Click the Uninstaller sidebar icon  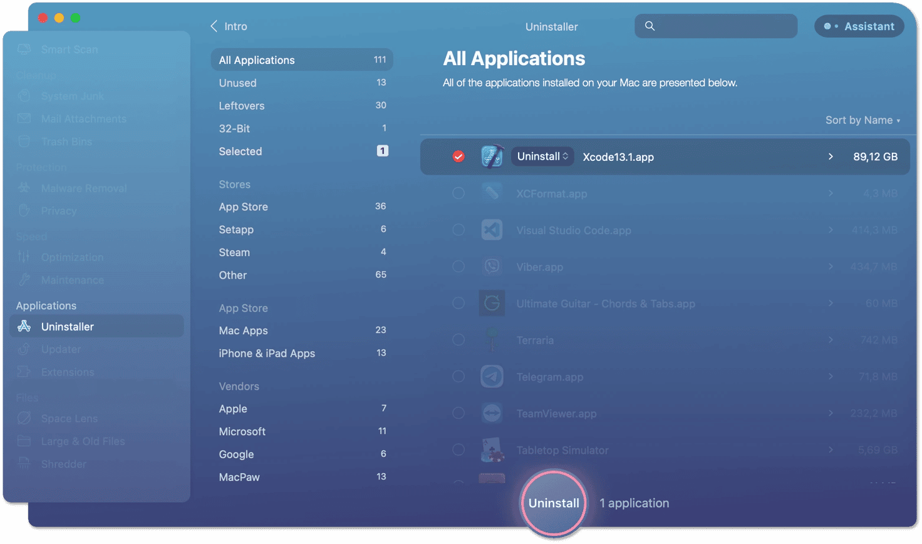(24, 326)
